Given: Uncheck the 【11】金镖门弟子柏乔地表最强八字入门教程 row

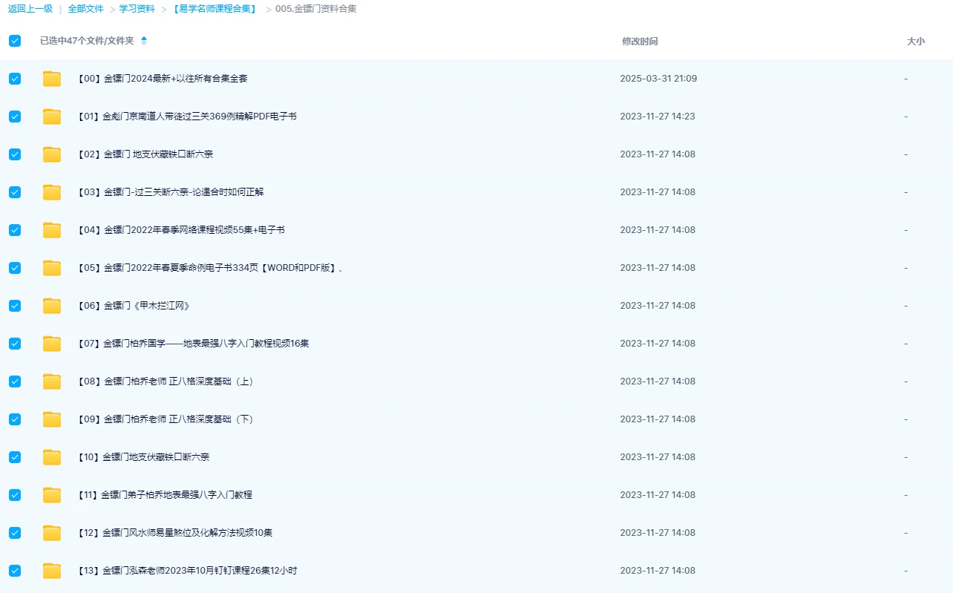Looking at the screenshot, I should pos(15,495).
